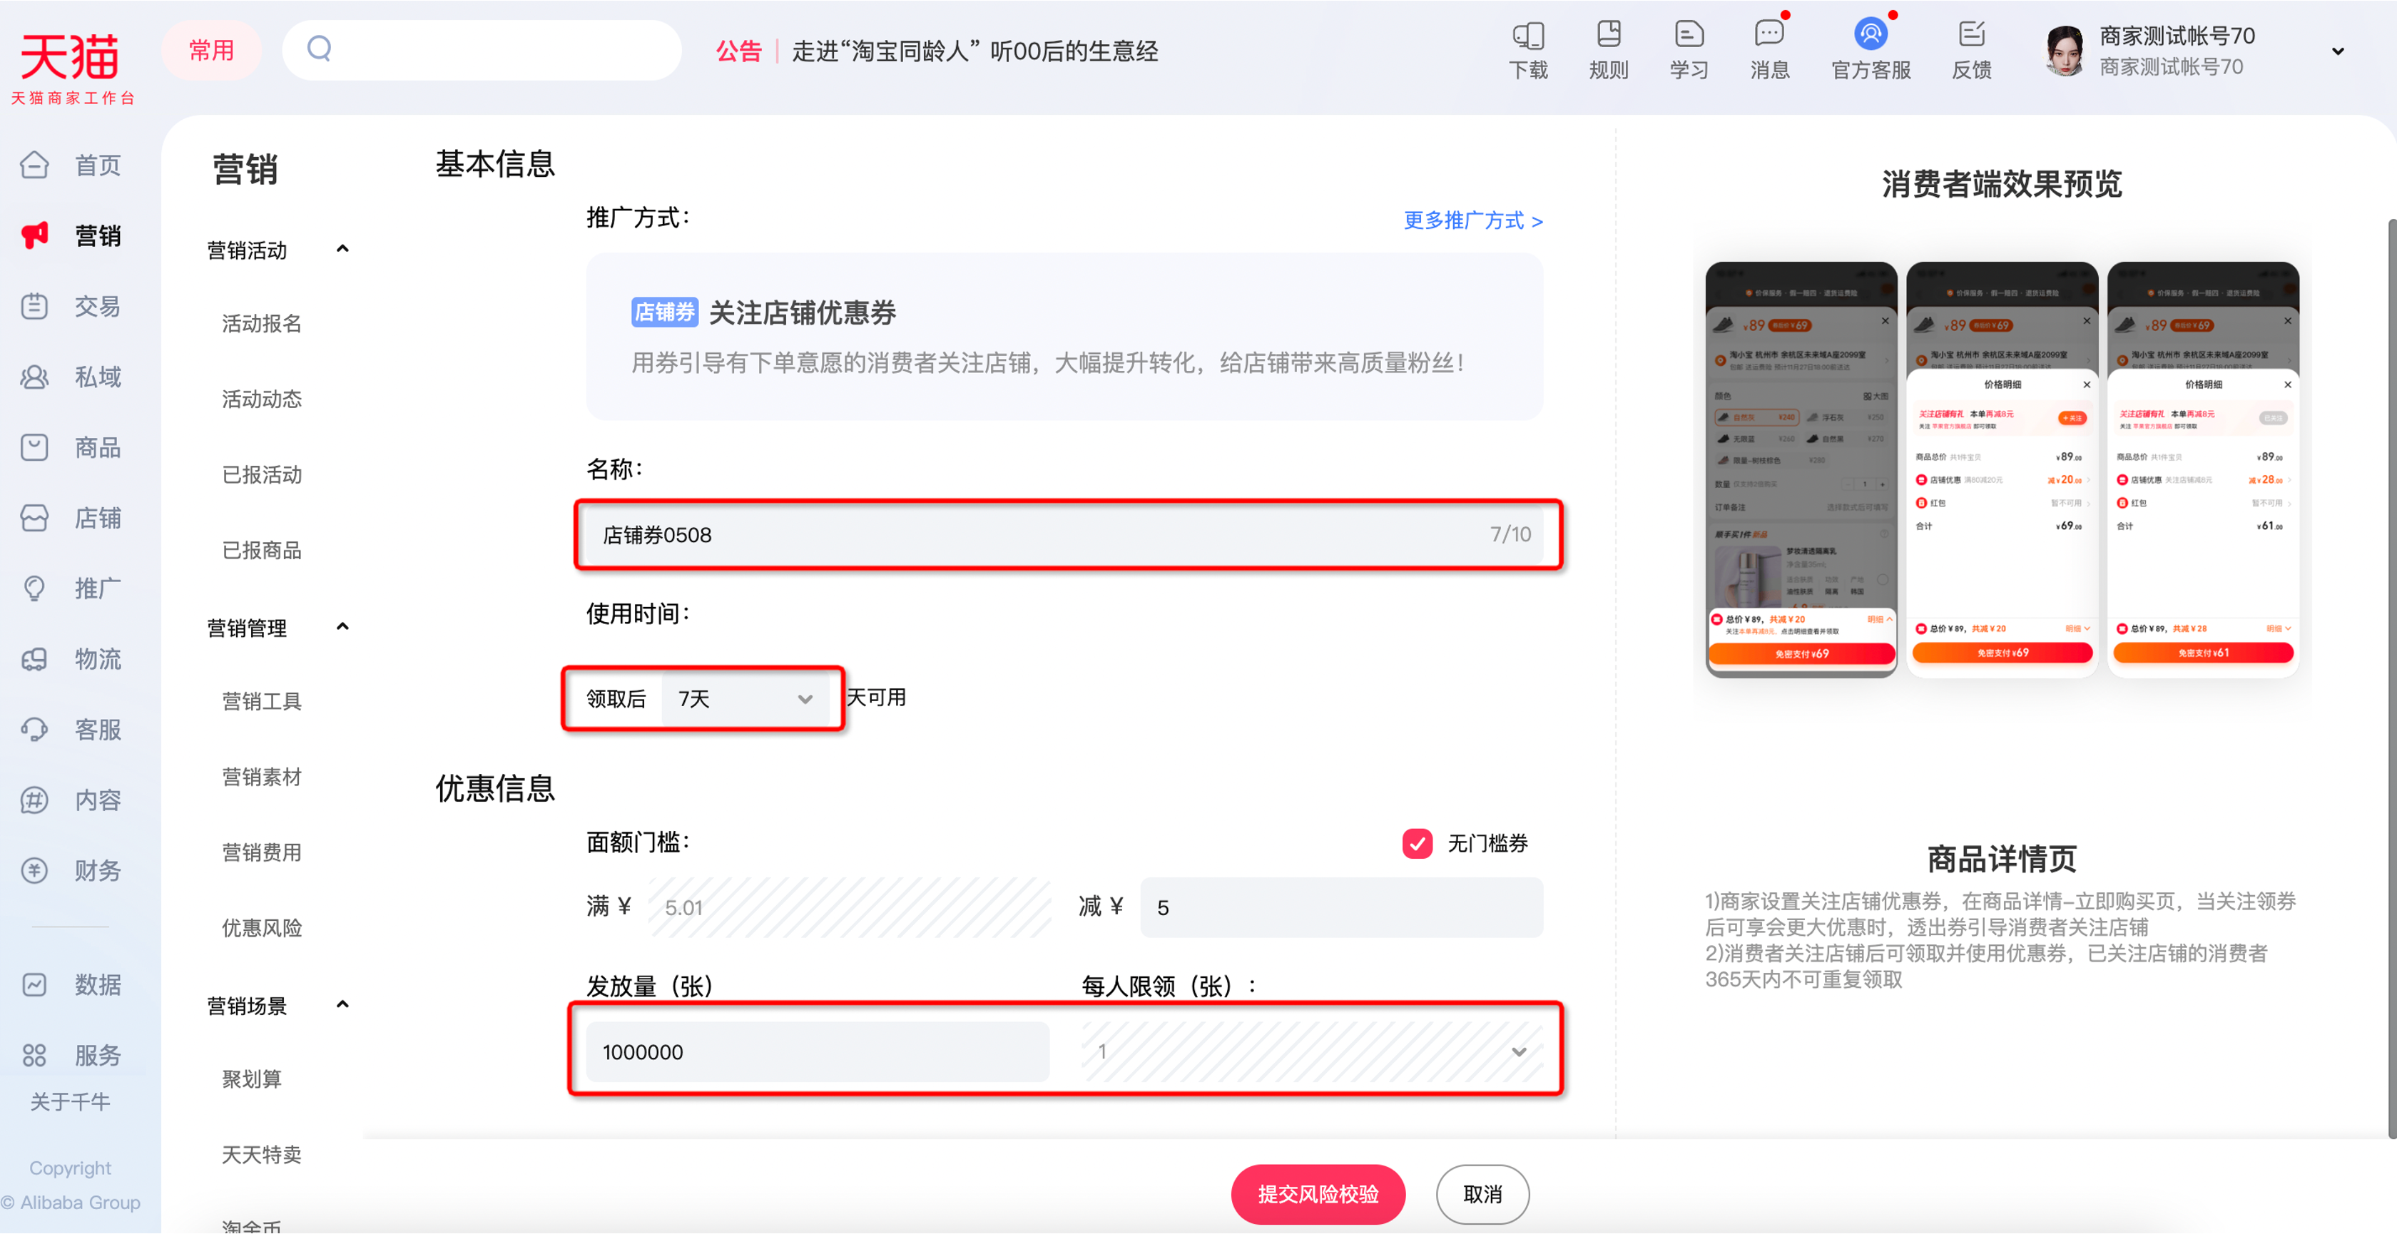Open 更多推广方式 link
Image resolution: width=2397 pixels, height=1234 pixels.
(x=1473, y=220)
